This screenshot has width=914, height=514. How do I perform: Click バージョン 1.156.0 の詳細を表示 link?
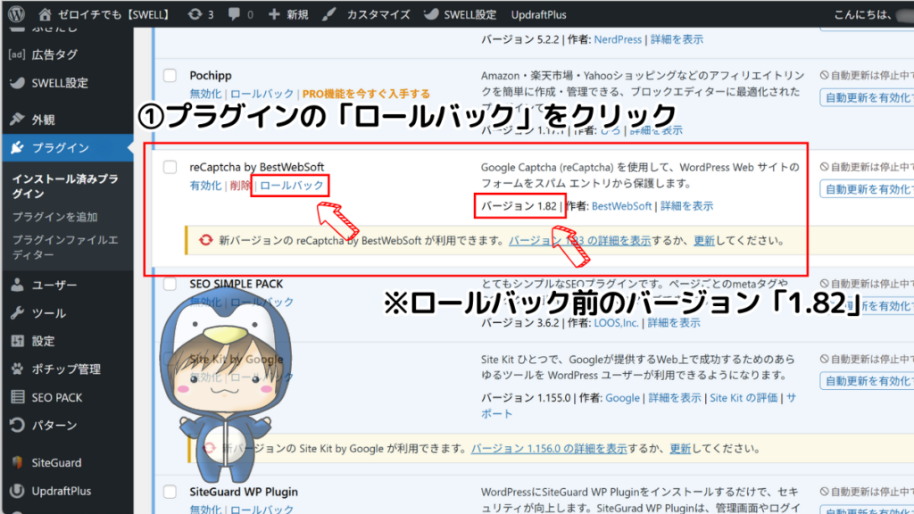549,448
